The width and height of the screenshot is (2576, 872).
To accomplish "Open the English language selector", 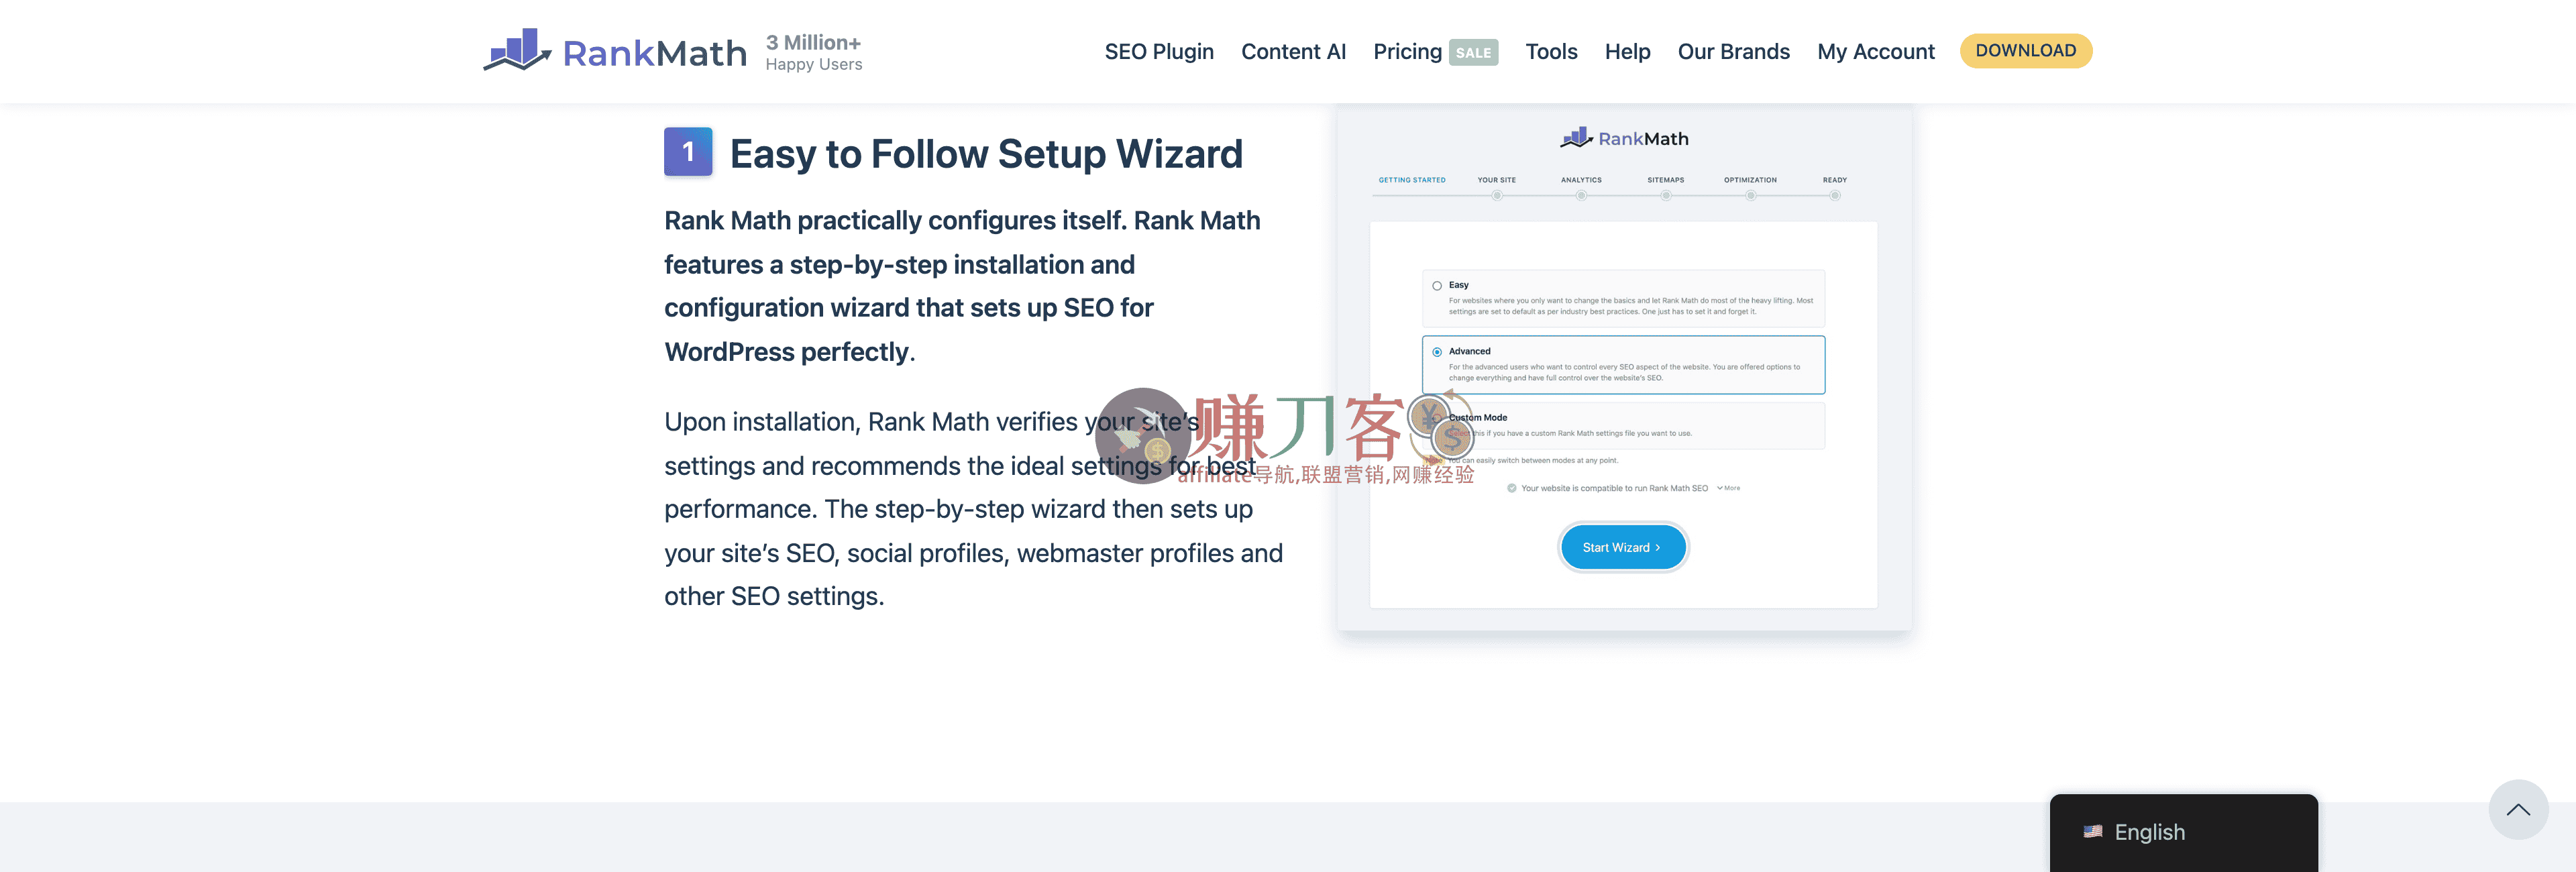I will (2183, 832).
